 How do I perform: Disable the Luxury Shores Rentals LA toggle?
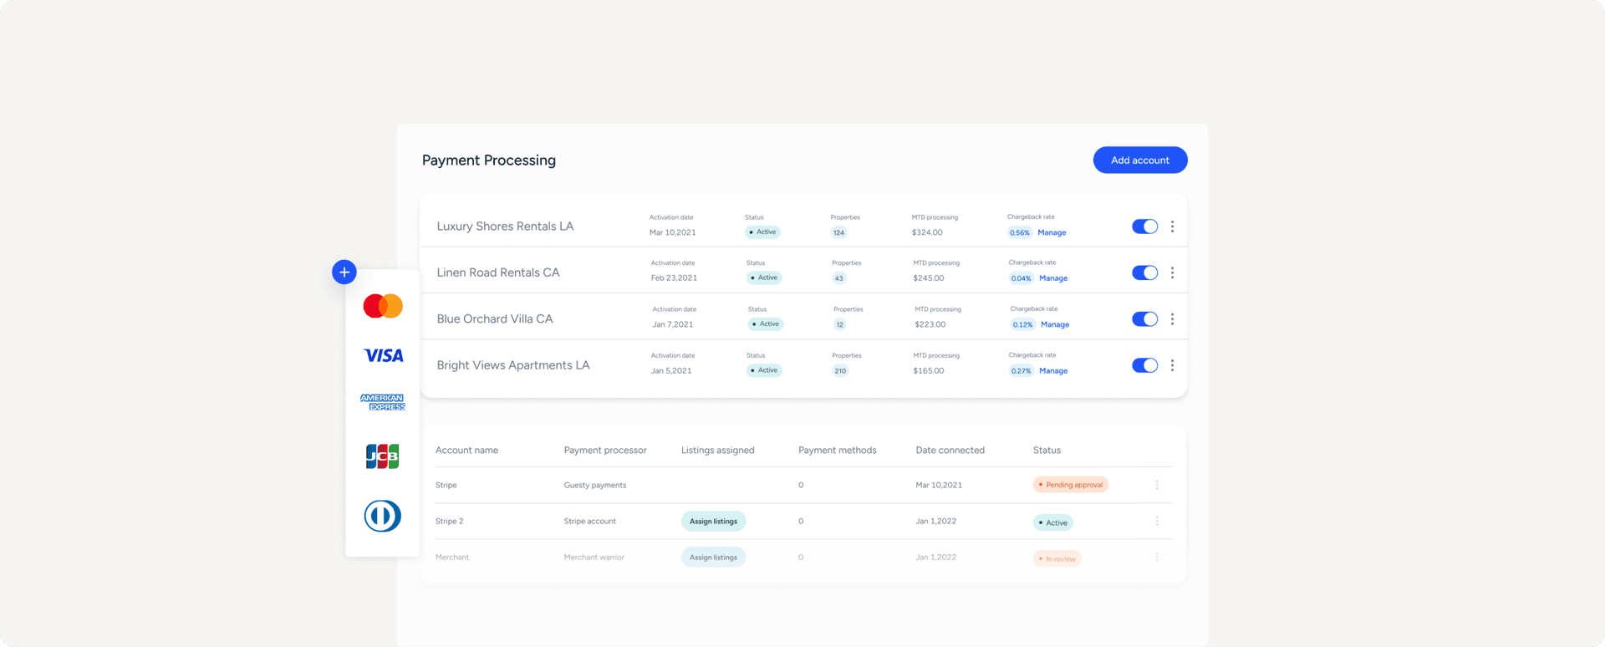pyautogui.click(x=1144, y=227)
